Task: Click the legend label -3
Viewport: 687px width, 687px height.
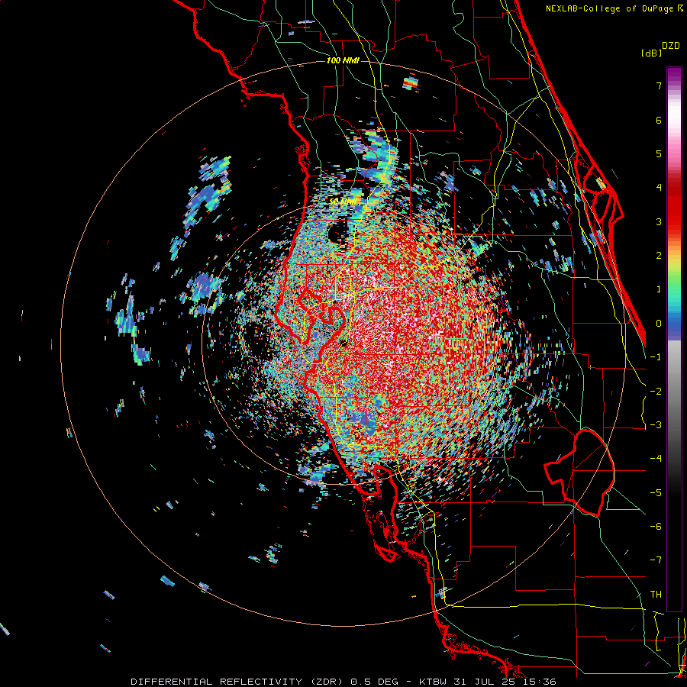Action: tap(656, 425)
